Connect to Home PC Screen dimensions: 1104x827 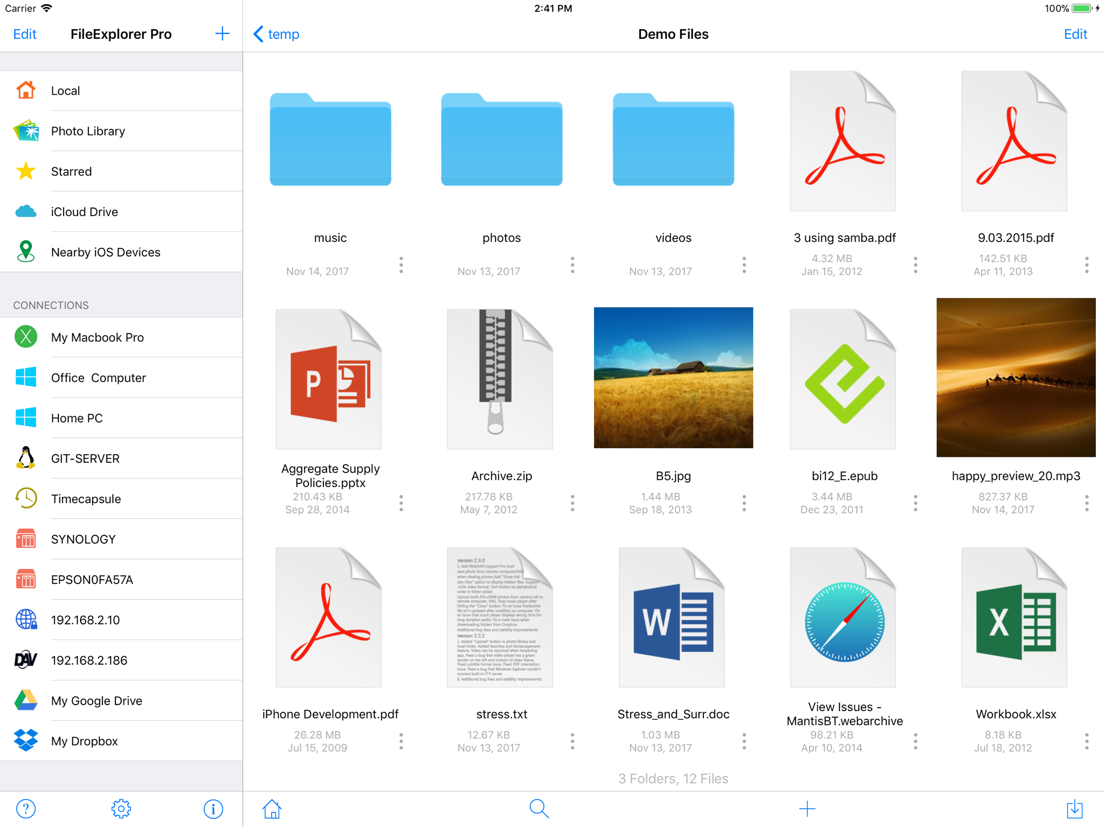tap(121, 418)
